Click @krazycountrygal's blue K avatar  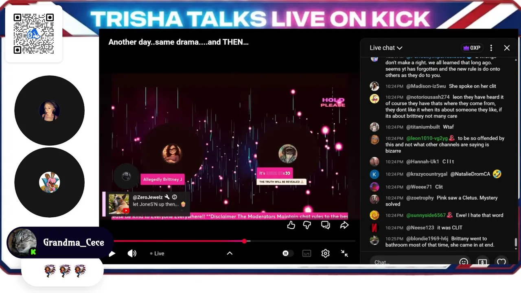pyautogui.click(x=374, y=174)
